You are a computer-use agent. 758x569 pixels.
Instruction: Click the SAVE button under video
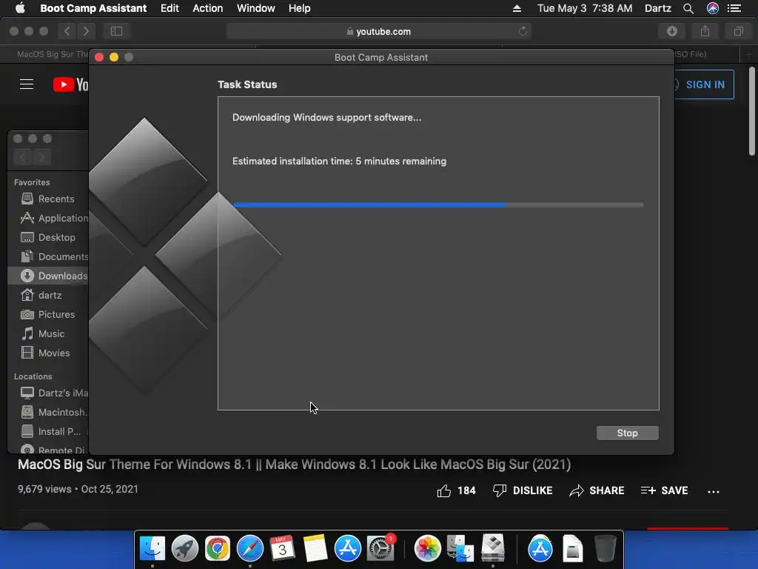[664, 490]
